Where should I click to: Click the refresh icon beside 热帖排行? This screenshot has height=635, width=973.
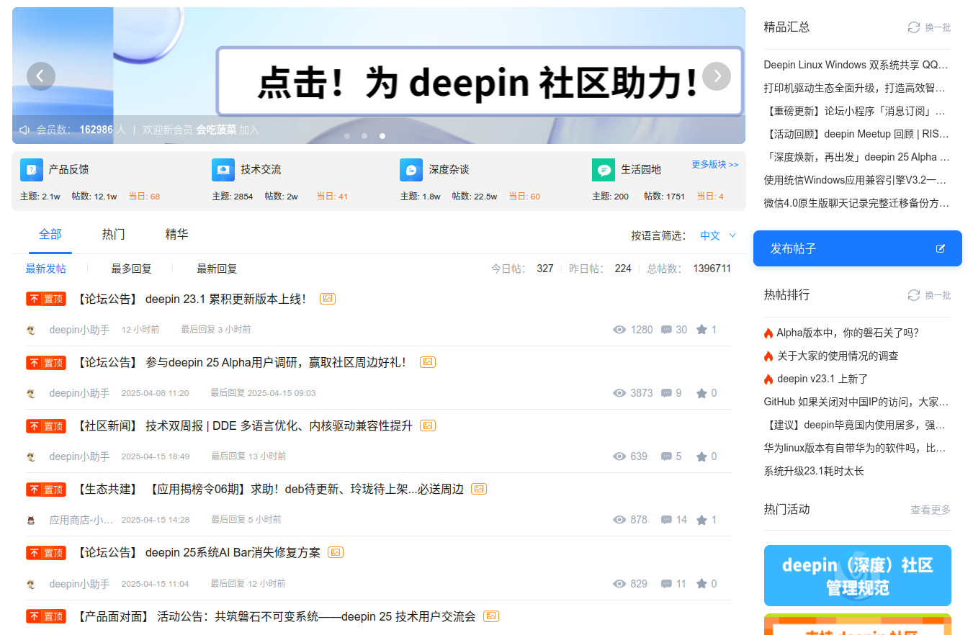[x=914, y=295]
